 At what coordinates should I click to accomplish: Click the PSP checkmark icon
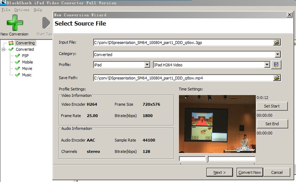[x=17, y=56]
